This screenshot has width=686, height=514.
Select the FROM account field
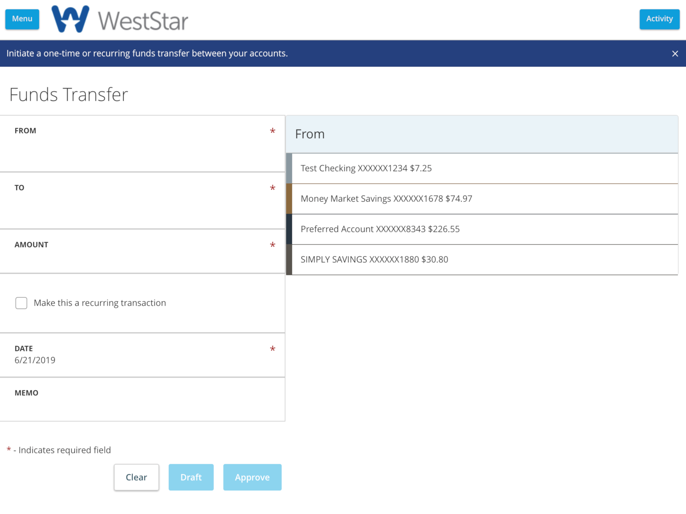pyautogui.click(x=142, y=144)
